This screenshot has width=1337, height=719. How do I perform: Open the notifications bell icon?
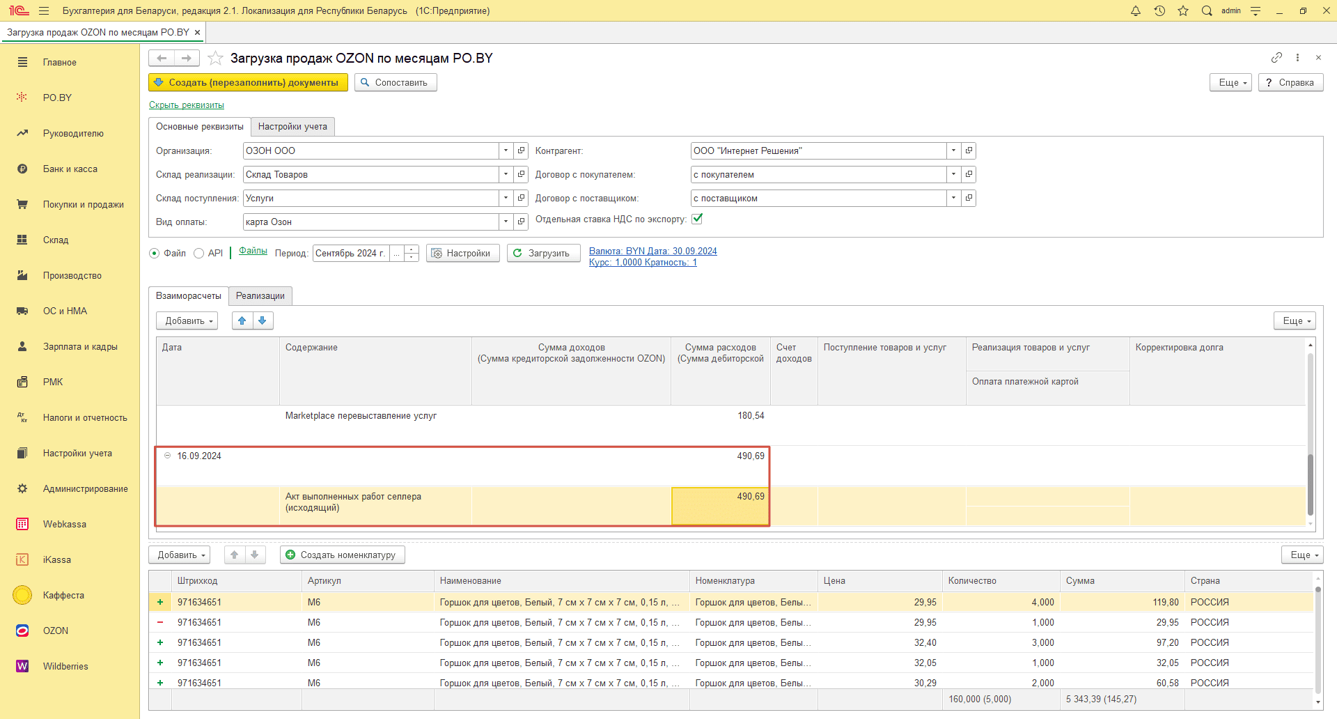1136,10
